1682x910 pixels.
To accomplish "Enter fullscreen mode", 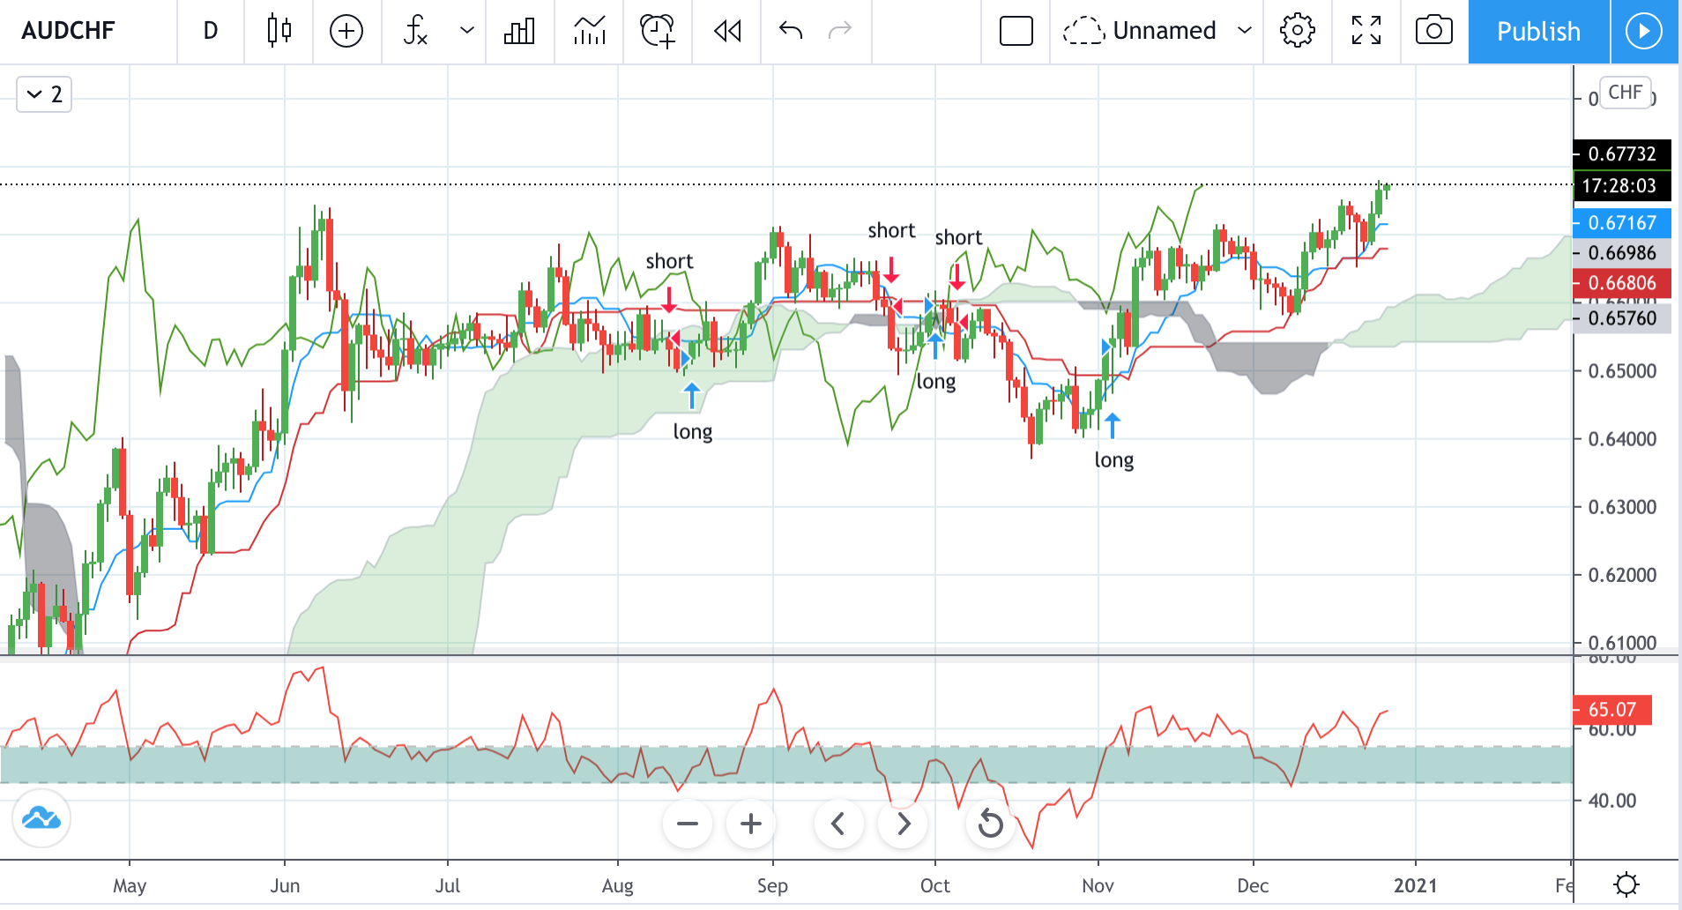I will point(1366,31).
